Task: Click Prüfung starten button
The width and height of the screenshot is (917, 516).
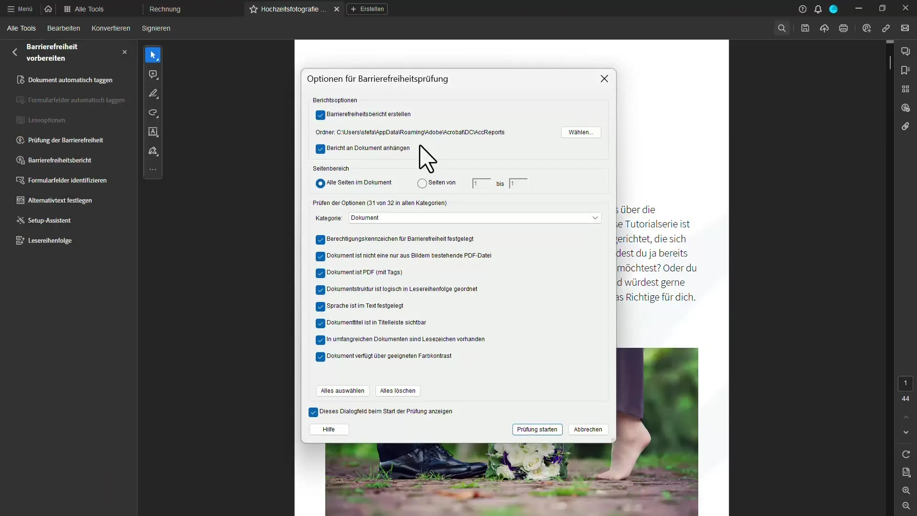Action: (x=537, y=430)
